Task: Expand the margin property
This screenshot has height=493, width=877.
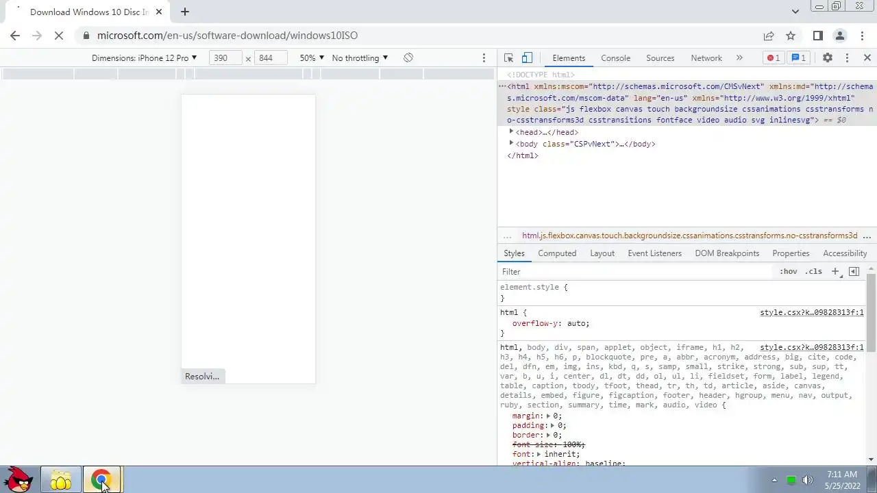Action: (548, 416)
